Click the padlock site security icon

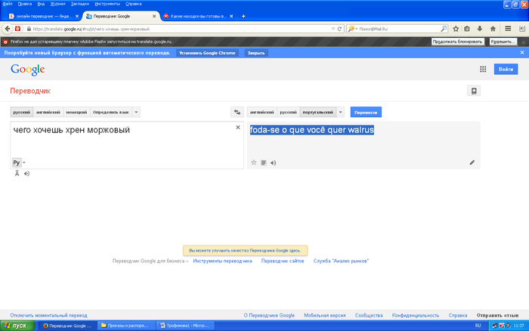(x=29, y=29)
